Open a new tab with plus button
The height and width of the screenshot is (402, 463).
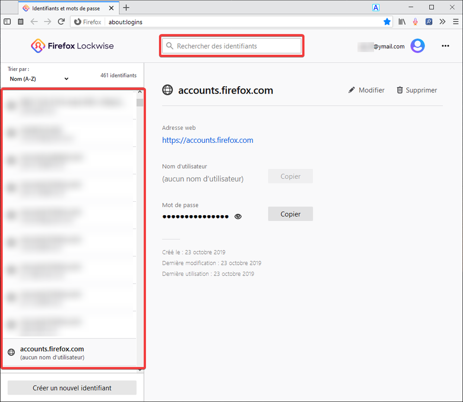126,7
